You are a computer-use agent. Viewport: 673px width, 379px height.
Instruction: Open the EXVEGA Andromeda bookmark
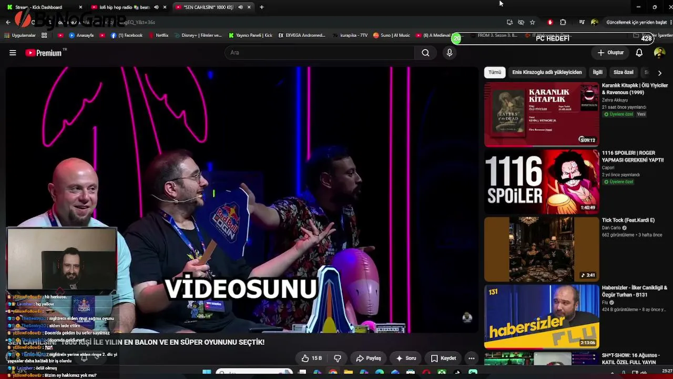pyautogui.click(x=302, y=35)
